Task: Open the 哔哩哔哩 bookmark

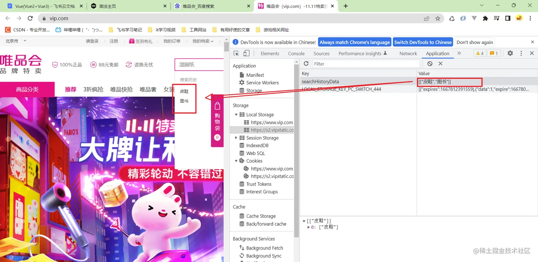Action: coord(79,30)
